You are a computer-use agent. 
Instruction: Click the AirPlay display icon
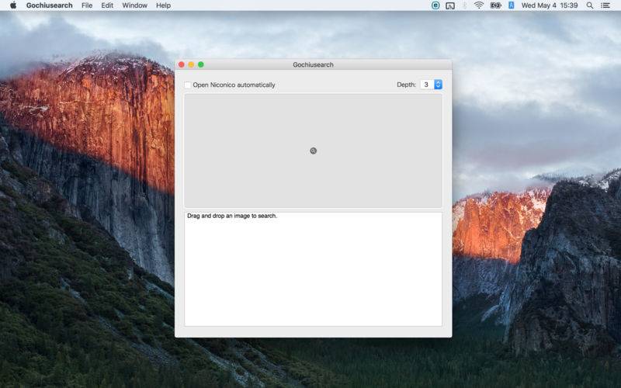(450, 5)
